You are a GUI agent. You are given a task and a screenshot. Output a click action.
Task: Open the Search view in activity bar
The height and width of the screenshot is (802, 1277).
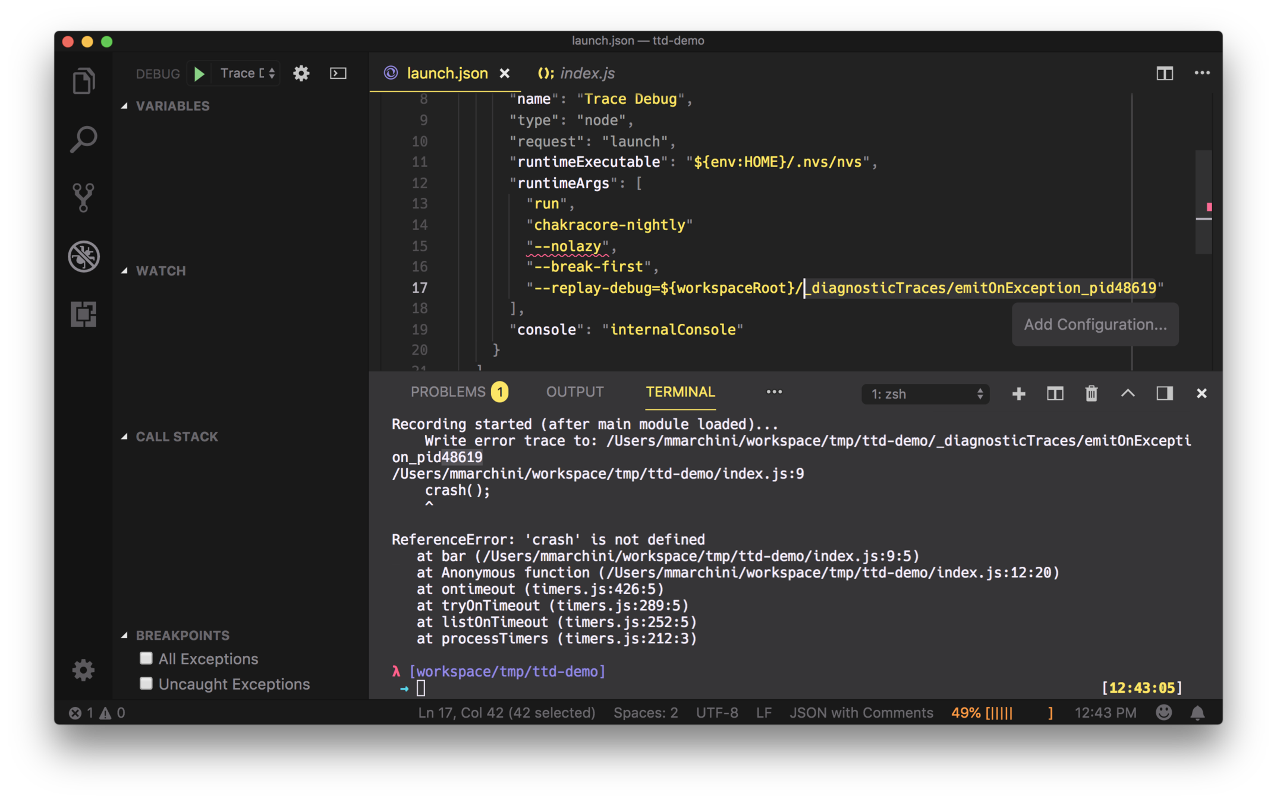tap(83, 139)
